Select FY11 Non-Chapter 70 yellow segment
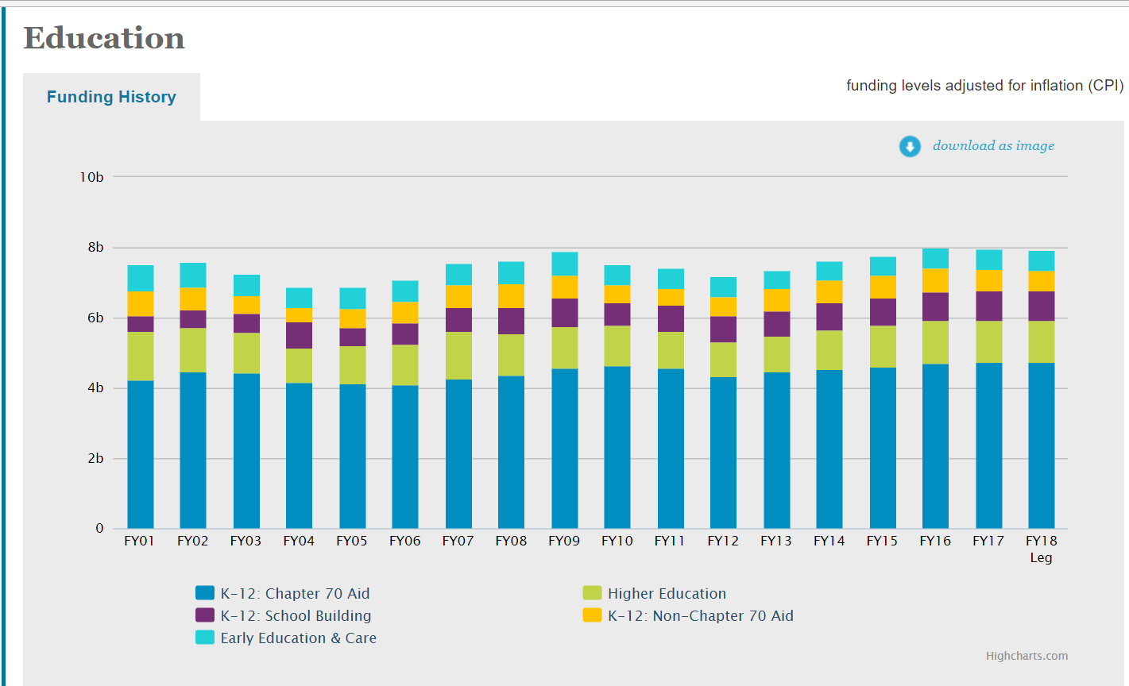This screenshot has width=1129, height=686. (671, 298)
